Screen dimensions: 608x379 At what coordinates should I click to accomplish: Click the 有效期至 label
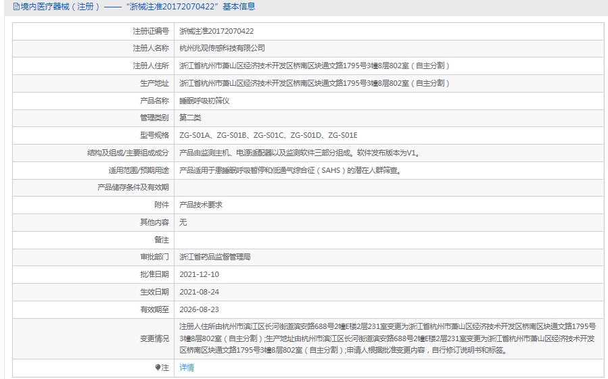pos(154,309)
